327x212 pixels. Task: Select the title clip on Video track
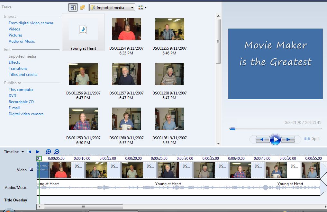(x=43, y=170)
